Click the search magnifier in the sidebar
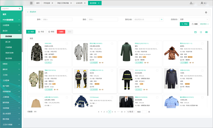The height and width of the screenshot is (128, 213). [20, 9]
